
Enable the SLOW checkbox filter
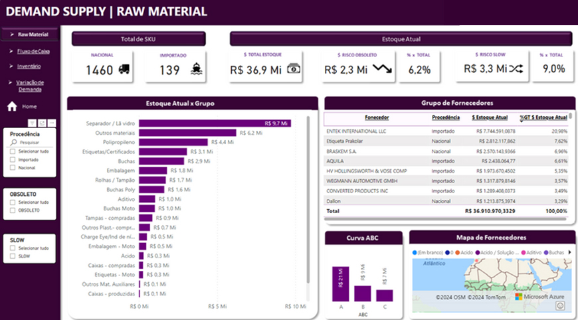[13, 256]
